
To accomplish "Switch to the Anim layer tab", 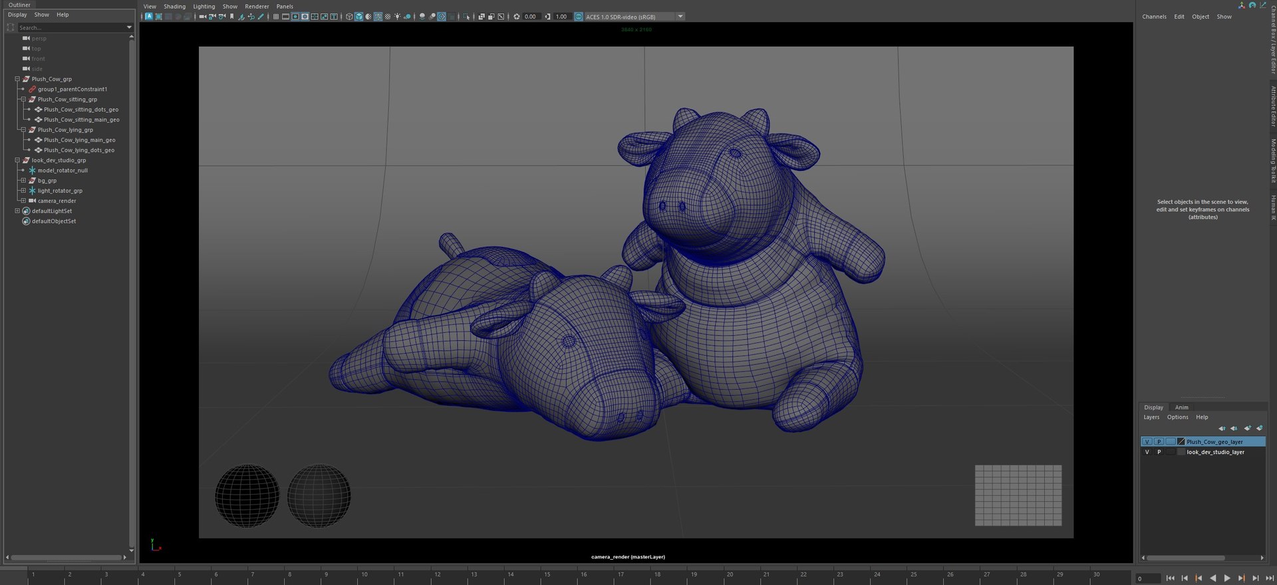I will point(1181,408).
